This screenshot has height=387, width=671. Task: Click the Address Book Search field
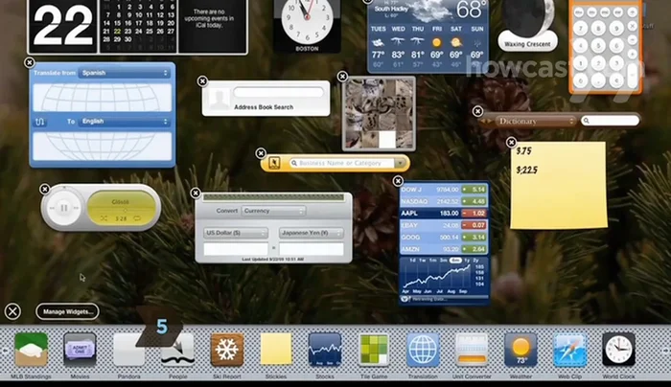click(x=279, y=92)
